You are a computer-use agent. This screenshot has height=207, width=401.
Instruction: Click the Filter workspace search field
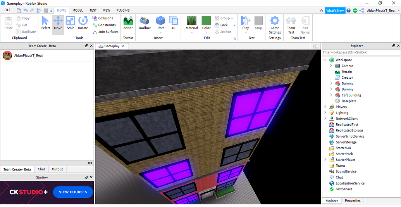(361, 52)
